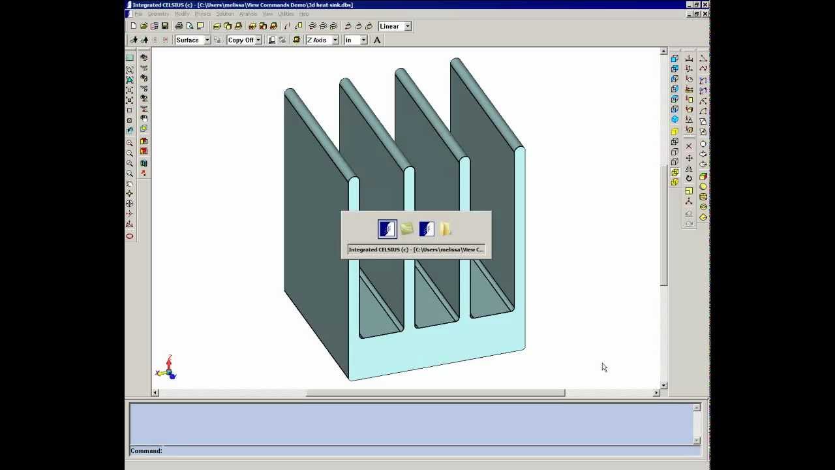Viewport: 835px width, 470px height.
Task: Create a box with colored 3D cube icon
Action: (x=703, y=177)
